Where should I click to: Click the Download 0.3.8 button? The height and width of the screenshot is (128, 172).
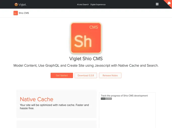(x=86, y=75)
